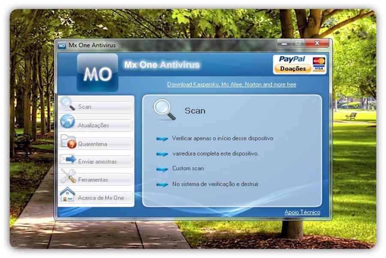Select No sistema de verificação e destruir
Image resolution: width=386 pixels, height=258 pixels.
click(x=215, y=184)
